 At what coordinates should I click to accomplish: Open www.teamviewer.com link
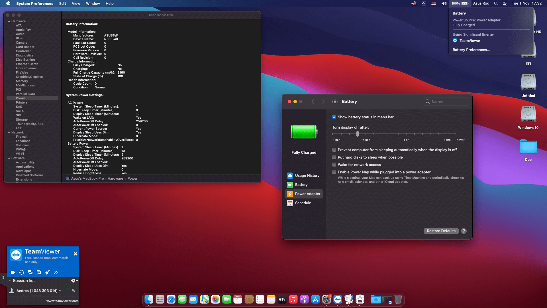click(62, 301)
